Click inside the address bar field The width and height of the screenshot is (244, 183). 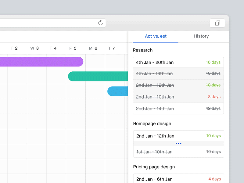tap(46, 23)
